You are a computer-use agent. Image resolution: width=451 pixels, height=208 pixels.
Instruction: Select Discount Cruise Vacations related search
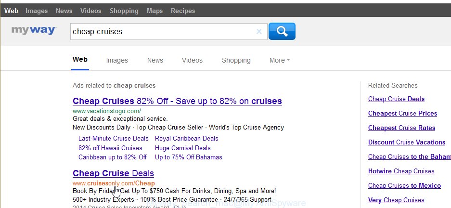407,142
